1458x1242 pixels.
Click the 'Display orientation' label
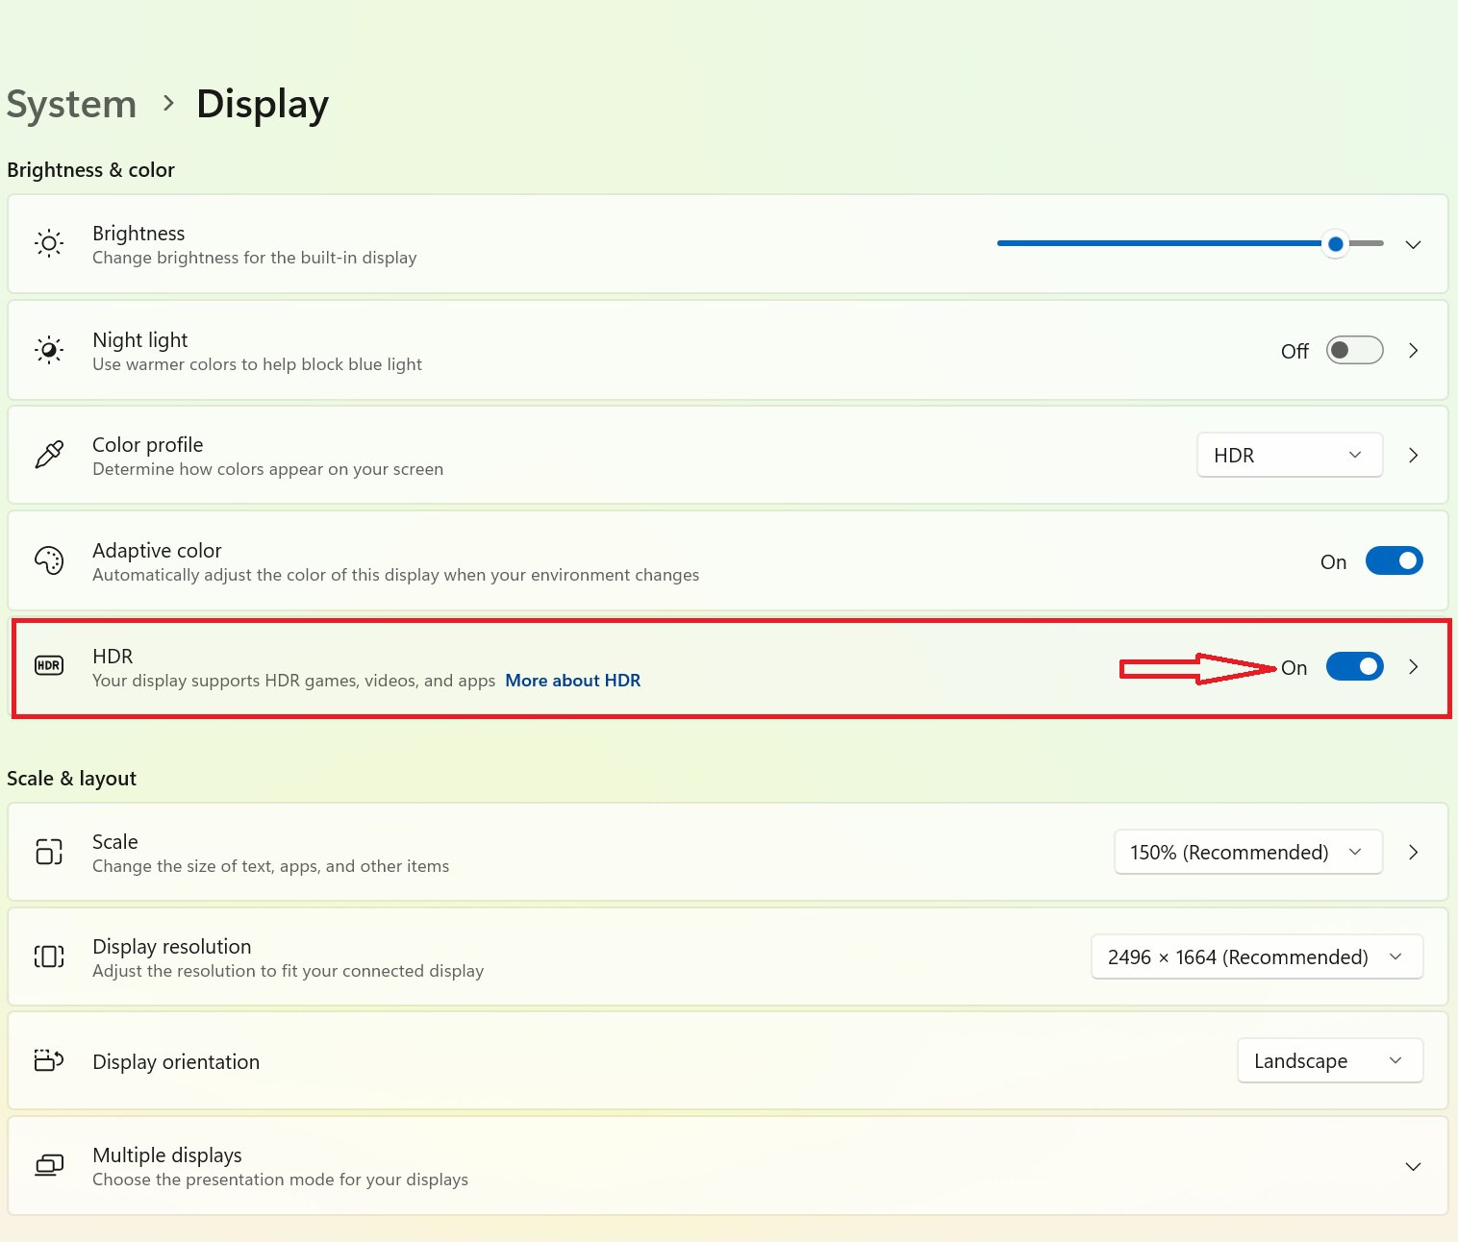tap(176, 1061)
